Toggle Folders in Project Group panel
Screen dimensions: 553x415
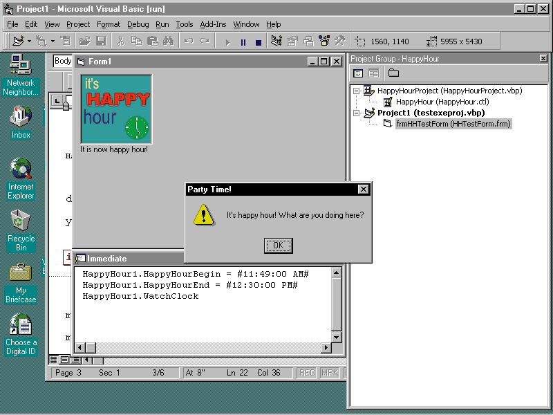click(x=393, y=73)
